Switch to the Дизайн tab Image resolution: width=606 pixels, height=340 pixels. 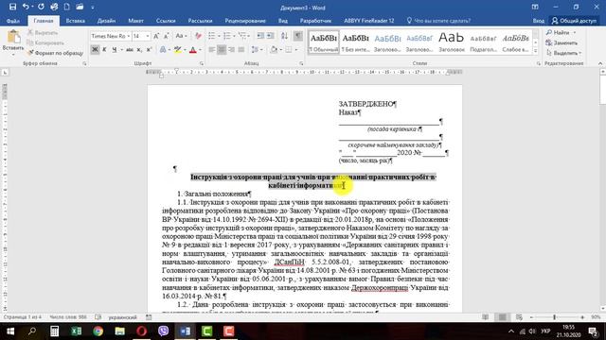pyautogui.click(x=106, y=21)
